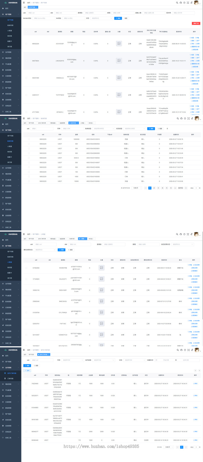203x462 pixels.
Task: Click the GitHub icon on 小黑屋 page header
Action: tap(181, 234)
